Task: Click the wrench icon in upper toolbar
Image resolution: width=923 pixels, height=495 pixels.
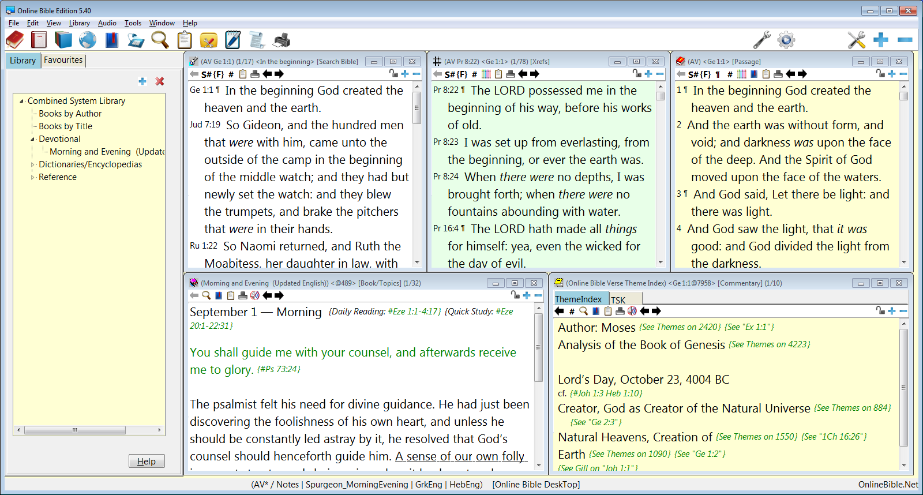Action: (761, 40)
